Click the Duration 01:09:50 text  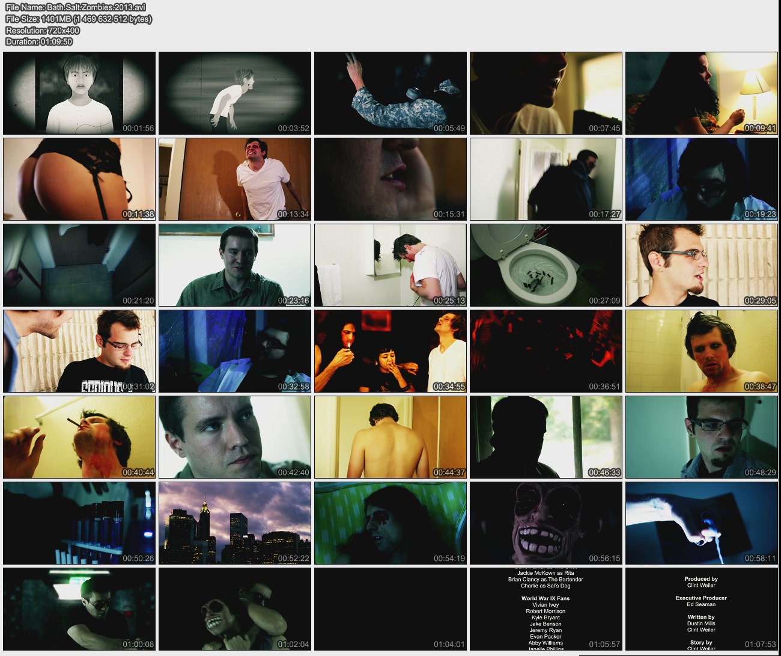tap(39, 41)
